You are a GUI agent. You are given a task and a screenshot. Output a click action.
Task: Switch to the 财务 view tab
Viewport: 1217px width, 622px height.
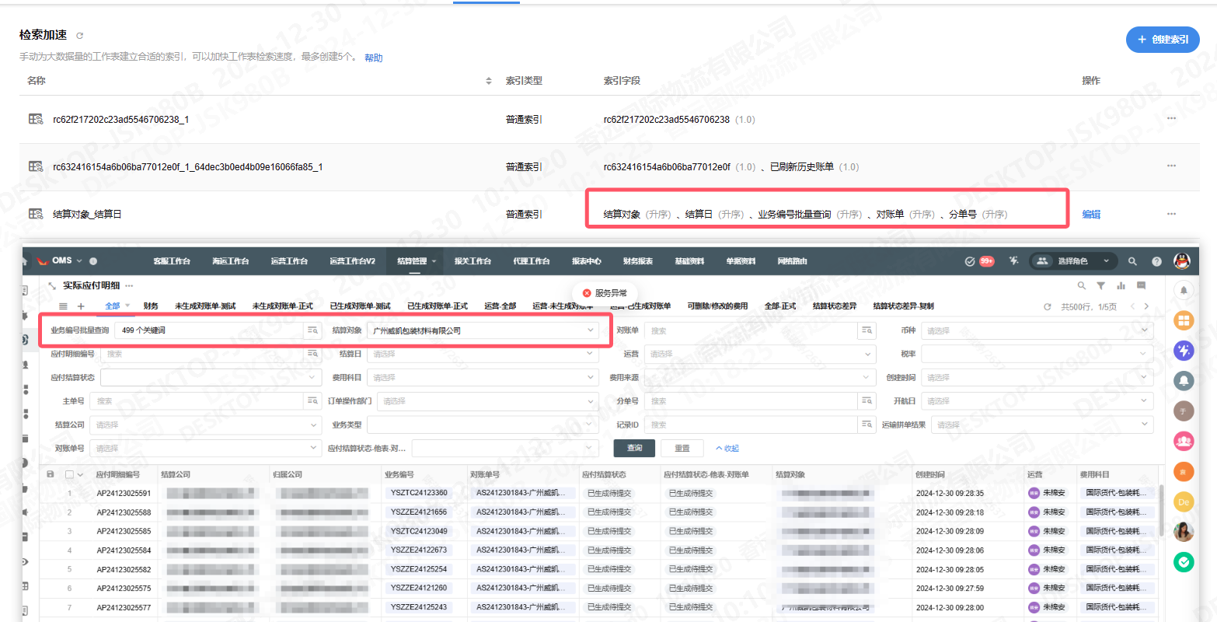[x=151, y=306]
